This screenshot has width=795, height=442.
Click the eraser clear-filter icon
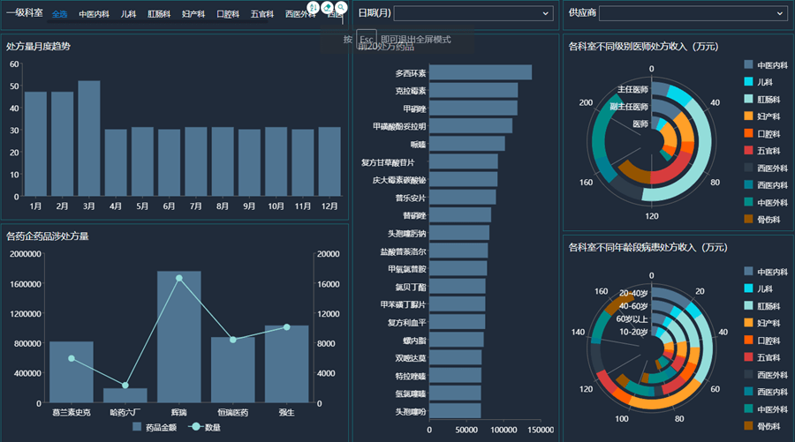327,7
